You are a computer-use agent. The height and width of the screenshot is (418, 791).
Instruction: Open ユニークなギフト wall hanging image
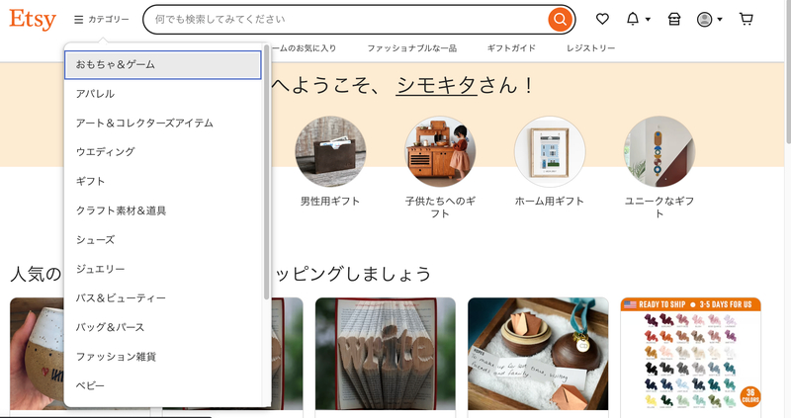(659, 152)
